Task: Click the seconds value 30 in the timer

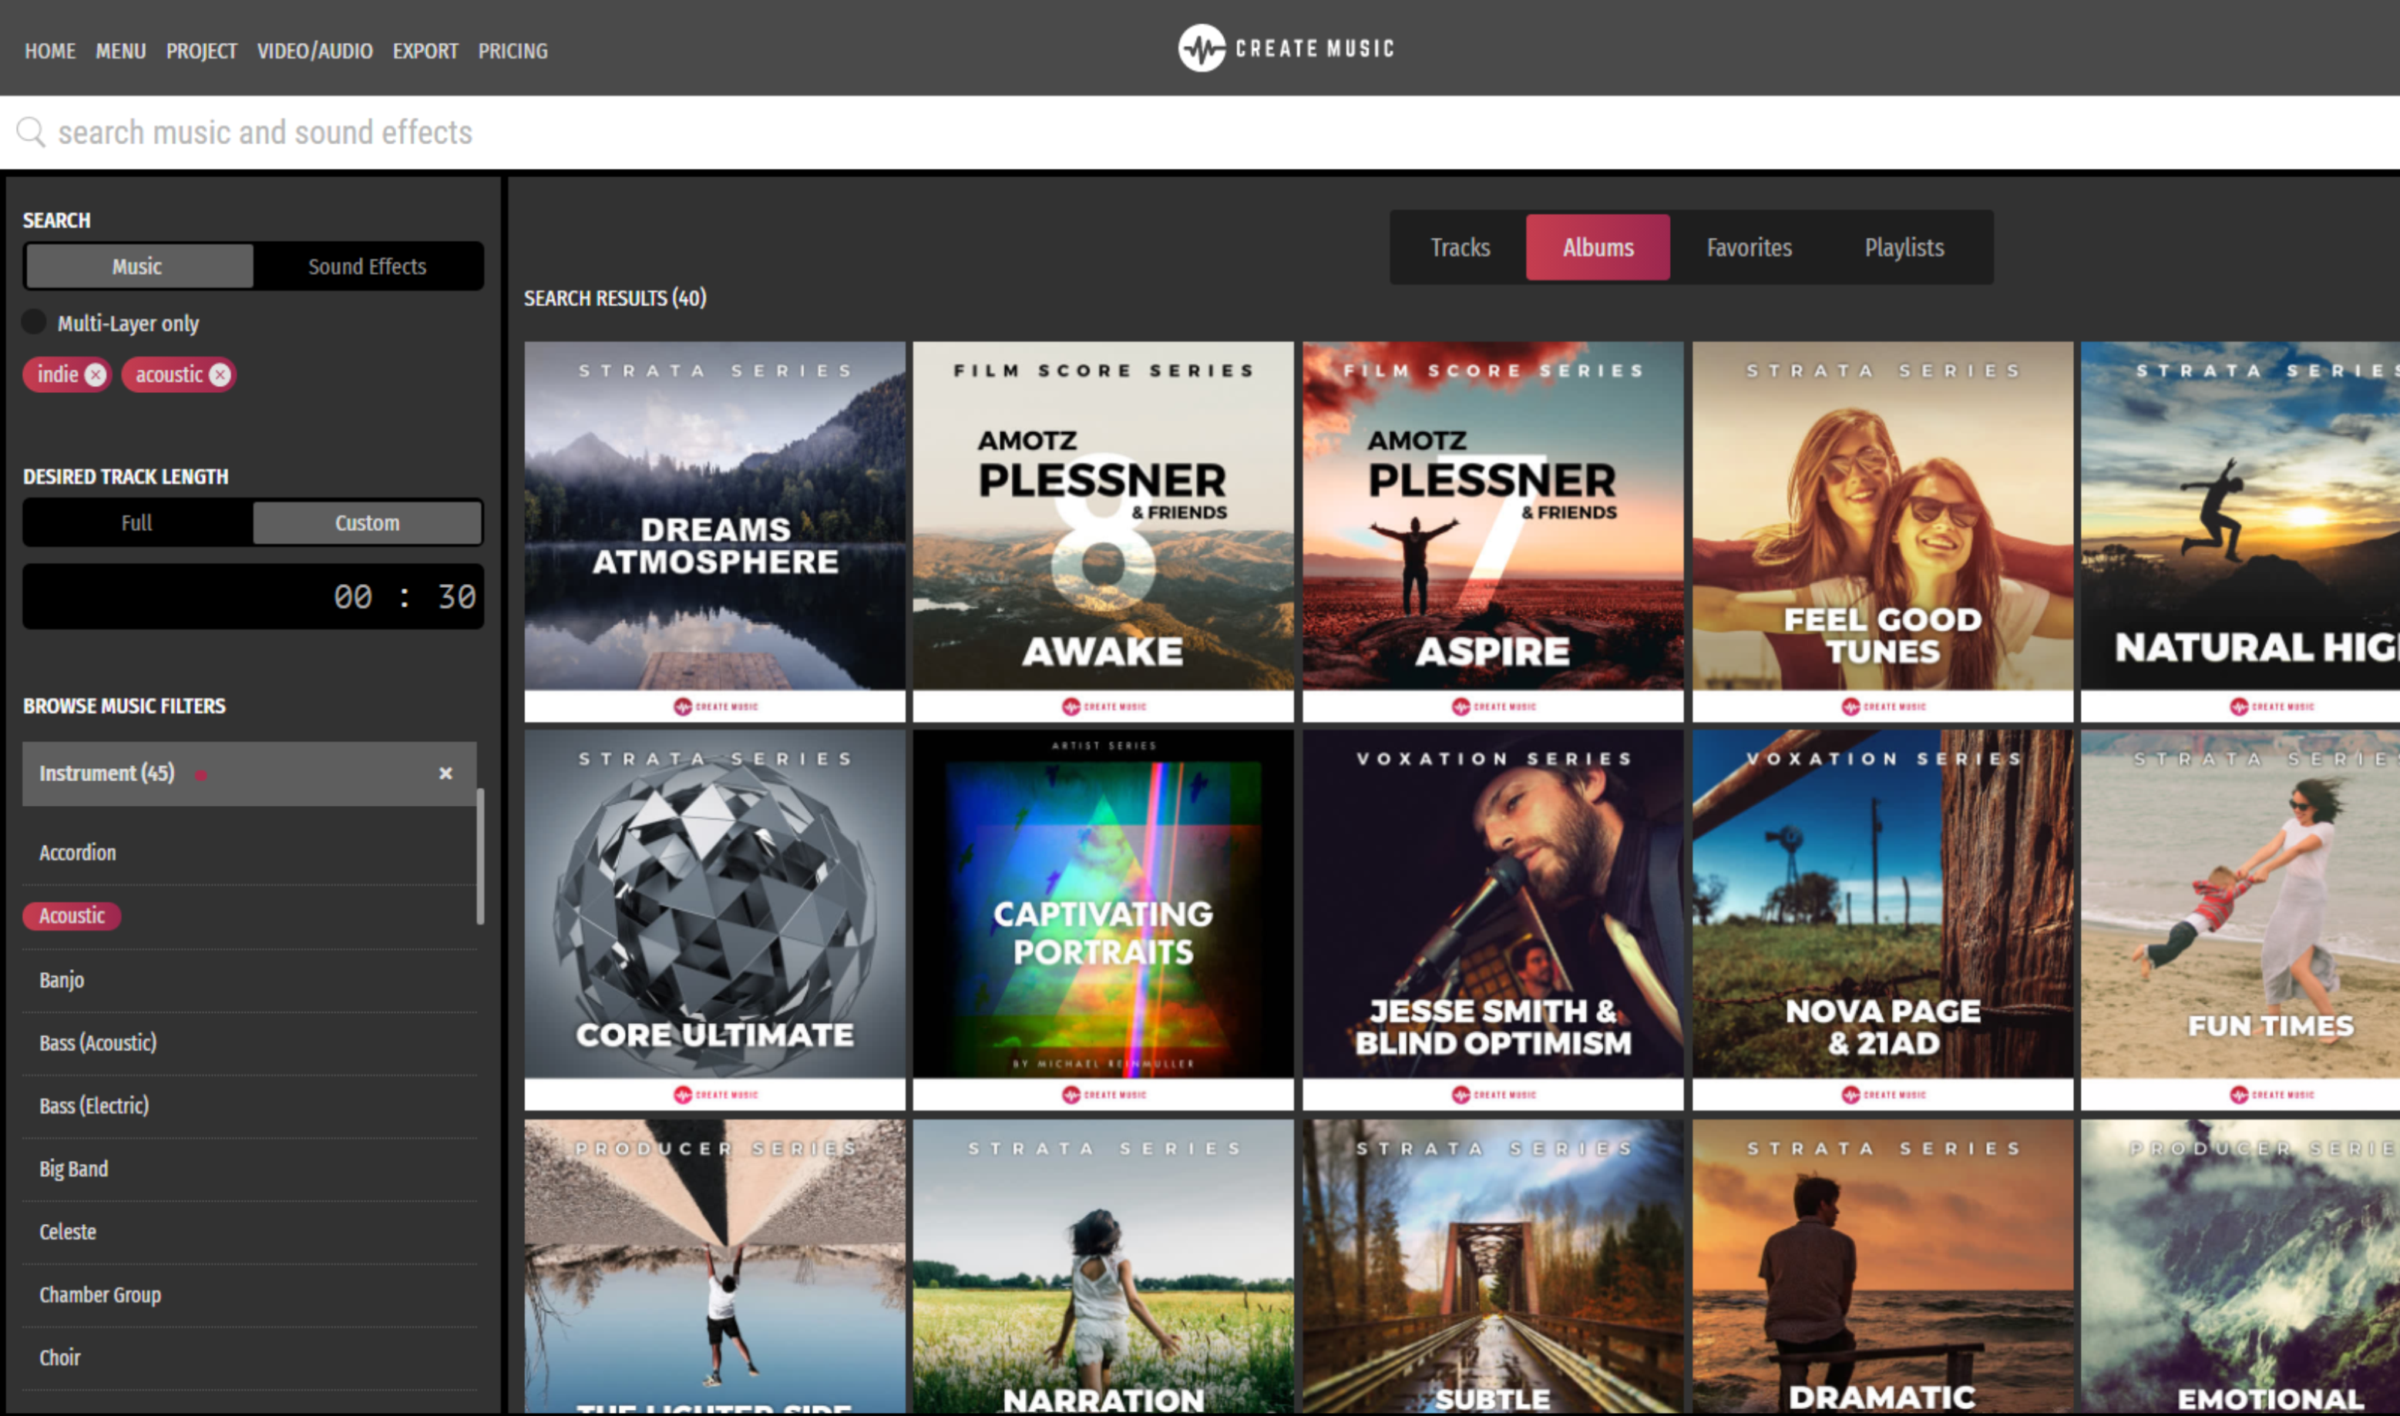Action: point(456,597)
